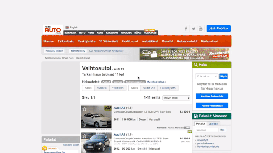This screenshot has height=153, width=273.
Task: Open Taukopaikka in the orange navigation
Action: coord(86,41)
